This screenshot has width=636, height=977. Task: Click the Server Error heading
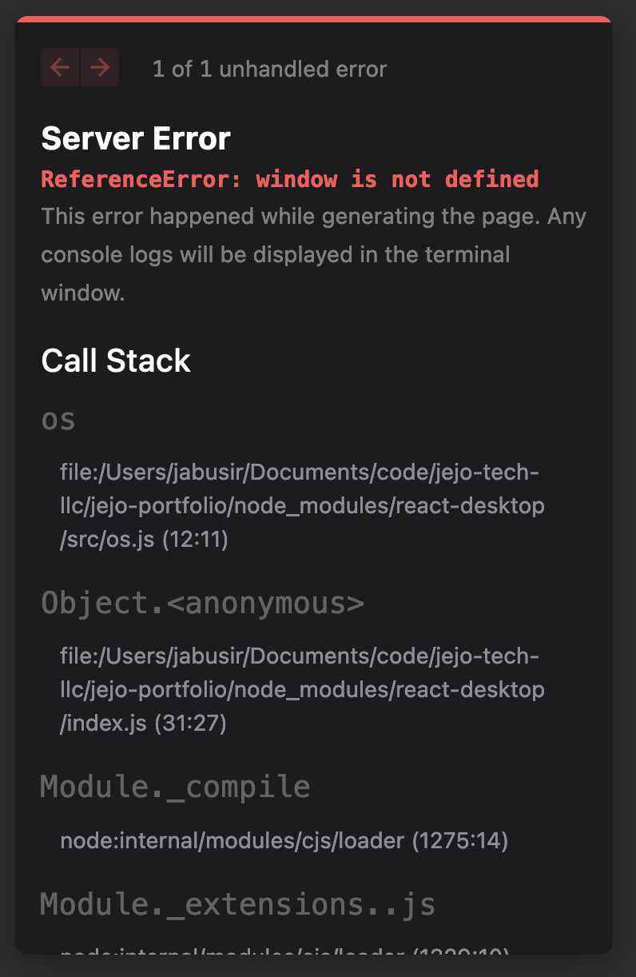(x=136, y=138)
